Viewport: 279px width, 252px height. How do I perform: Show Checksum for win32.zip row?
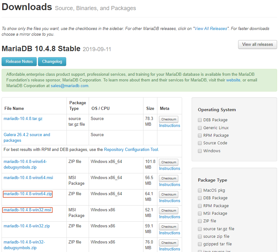[x=168, y=227]
